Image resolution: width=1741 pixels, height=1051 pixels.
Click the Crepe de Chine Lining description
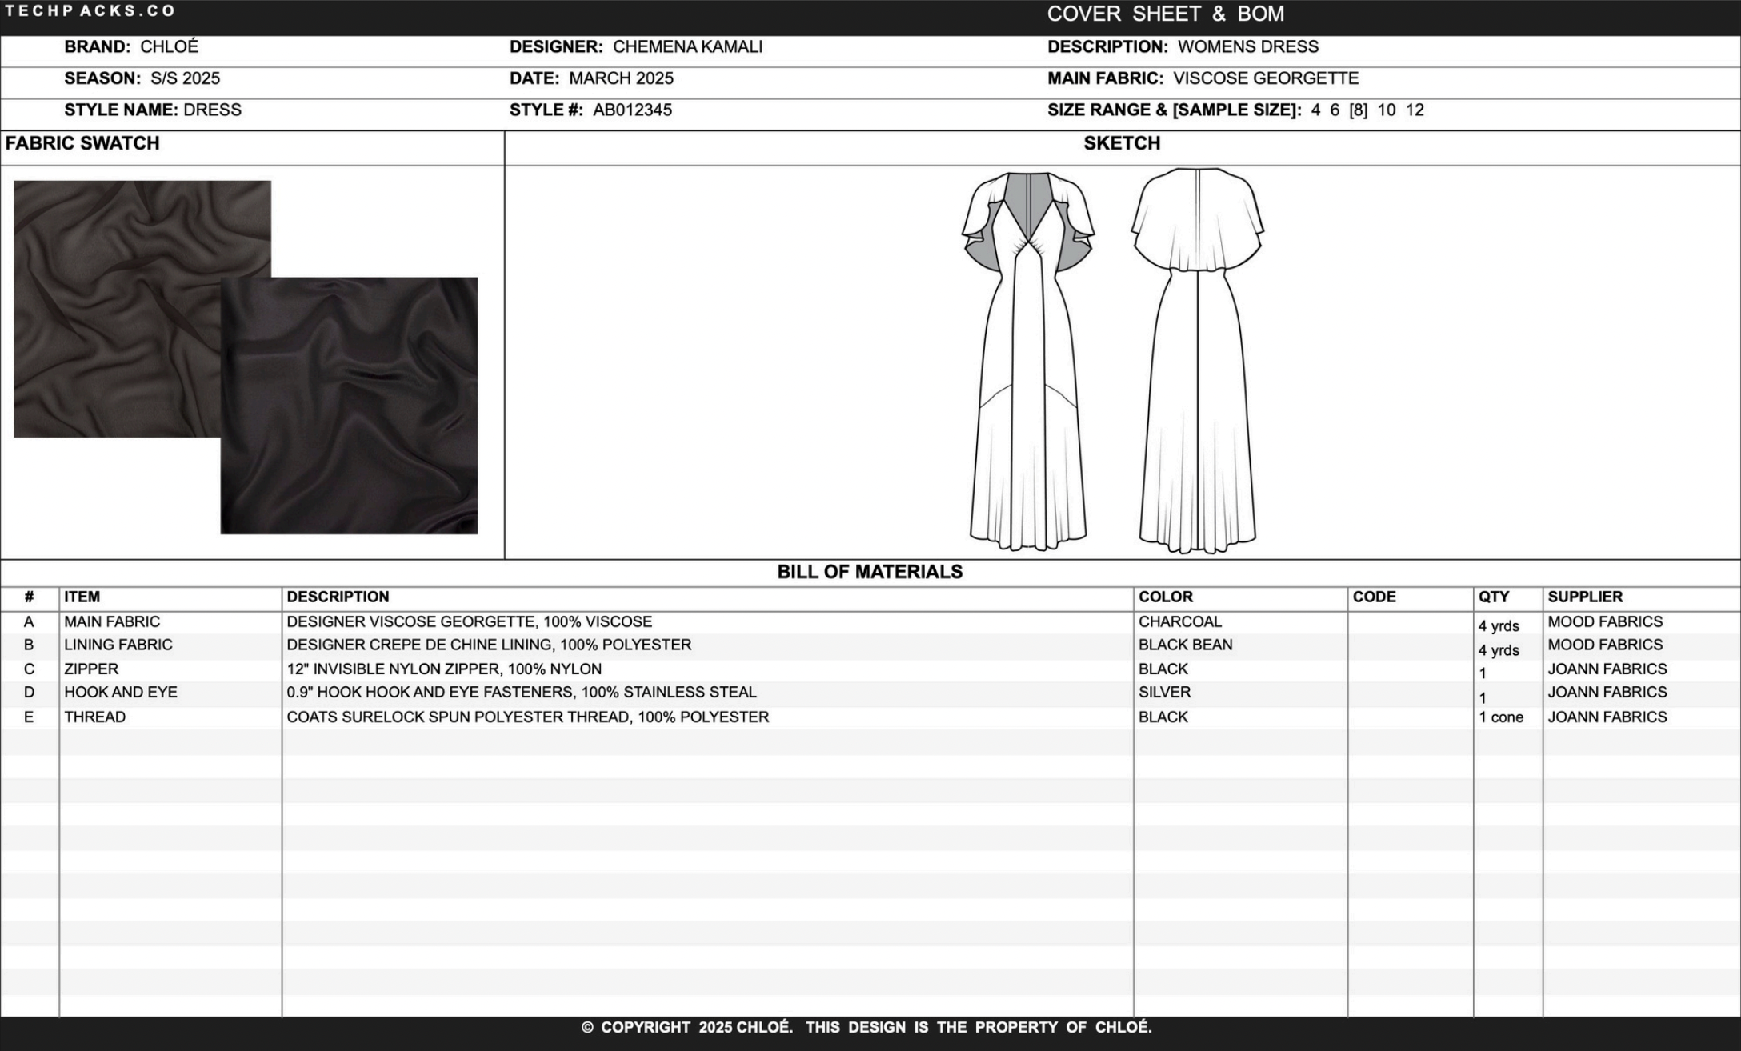coord(489,645)
